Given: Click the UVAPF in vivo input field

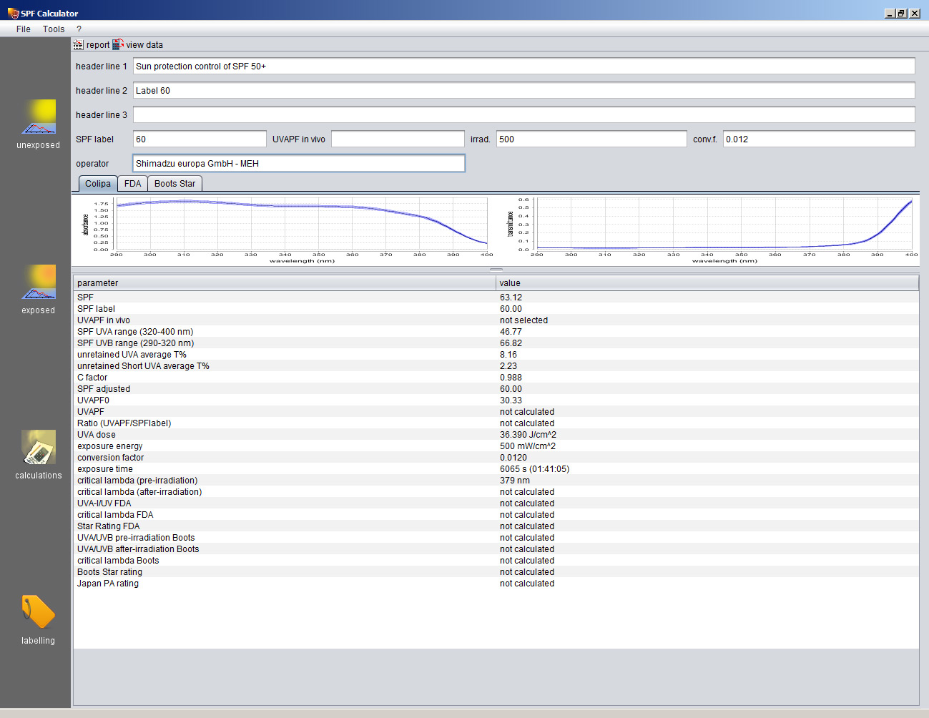Looking at the screenshot, I should click(x=398, y=139).
